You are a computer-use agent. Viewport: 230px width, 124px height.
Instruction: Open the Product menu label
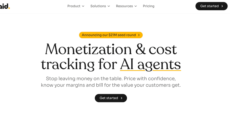tap(74, 6)
